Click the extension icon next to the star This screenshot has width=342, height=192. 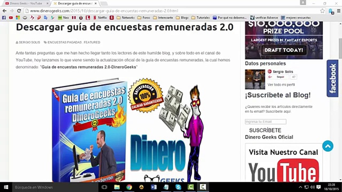click(x=331, y=11)
